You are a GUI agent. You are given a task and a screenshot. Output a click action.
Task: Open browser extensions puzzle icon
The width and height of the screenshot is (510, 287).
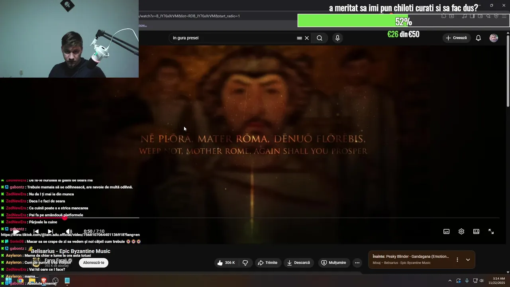pyautogui.click(x=443, y=16)
